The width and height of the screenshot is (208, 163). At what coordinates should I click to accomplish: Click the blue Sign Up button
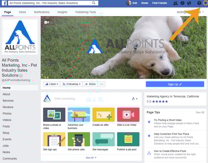pos(175,84)
